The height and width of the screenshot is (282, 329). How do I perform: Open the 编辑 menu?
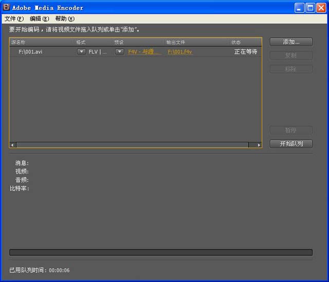(x=39, y=18)
